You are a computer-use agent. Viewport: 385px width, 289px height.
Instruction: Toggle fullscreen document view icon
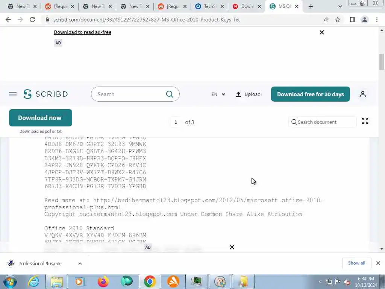(x=365, y=121)
